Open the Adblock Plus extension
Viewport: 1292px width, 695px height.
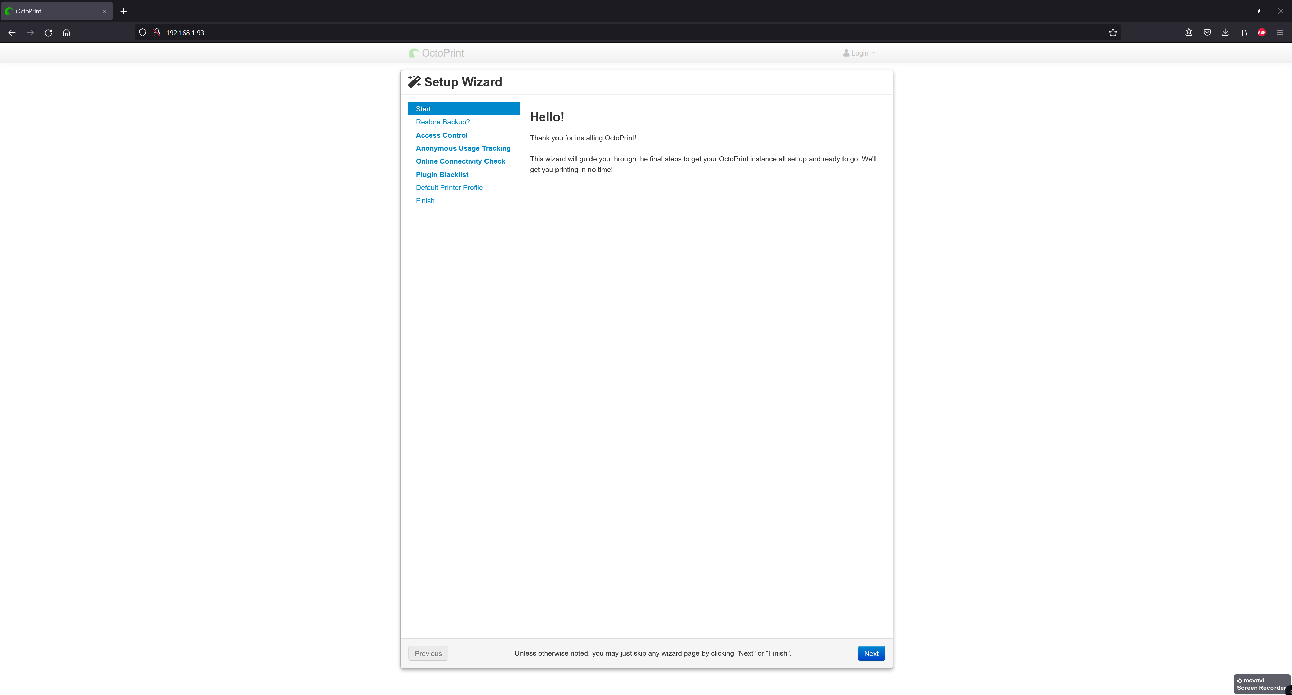(x=1261, y=33)
